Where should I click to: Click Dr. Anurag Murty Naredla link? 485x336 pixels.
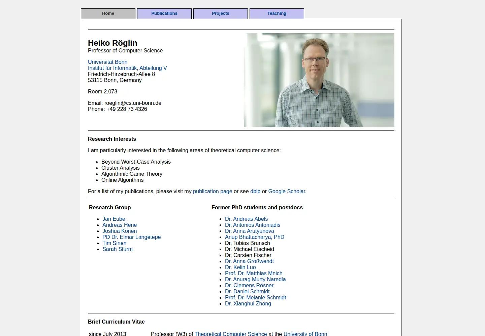(255, 279)
